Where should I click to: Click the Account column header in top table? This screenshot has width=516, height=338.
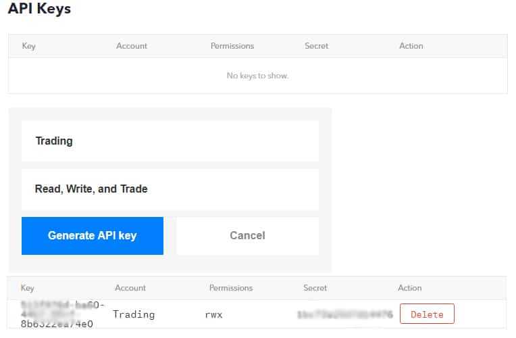coord(132,46)
